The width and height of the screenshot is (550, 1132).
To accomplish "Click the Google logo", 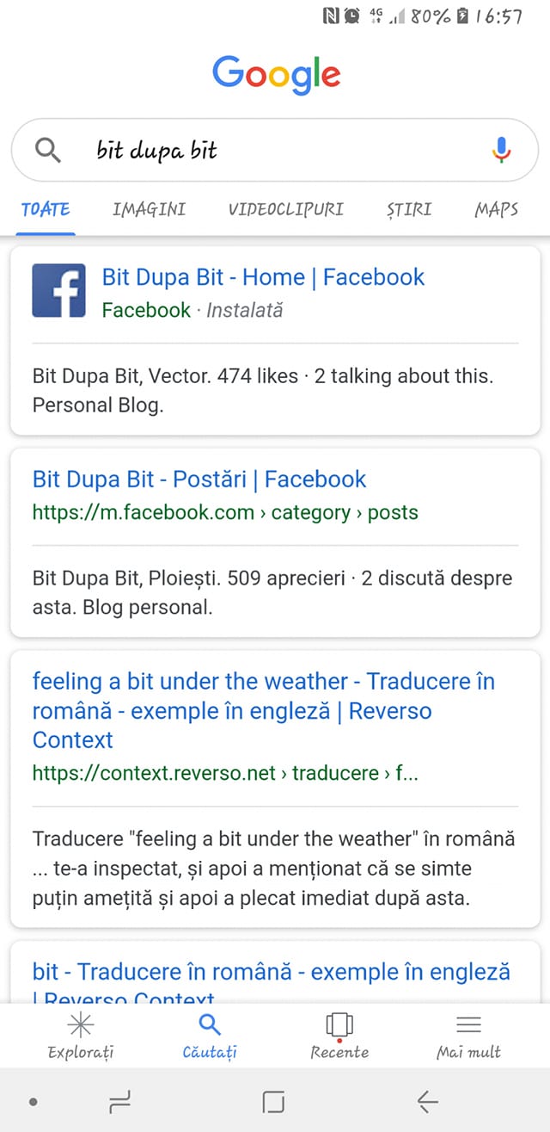I will pos(276,75).
